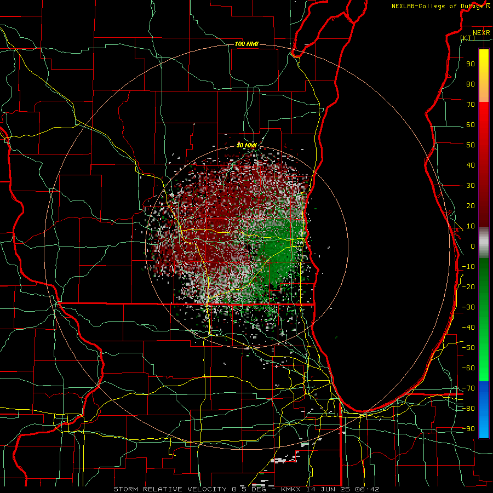This screenshot has height=493, width=493.
Task: Select the positive 40 knot scale label
Action: point(471,165)
